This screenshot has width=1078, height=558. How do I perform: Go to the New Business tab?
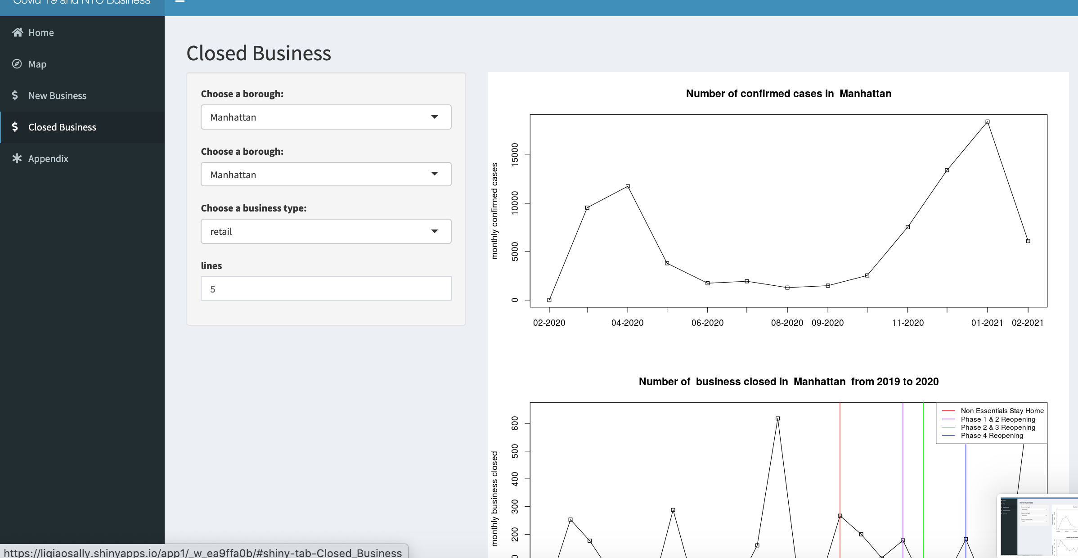[x=57, y=95]
